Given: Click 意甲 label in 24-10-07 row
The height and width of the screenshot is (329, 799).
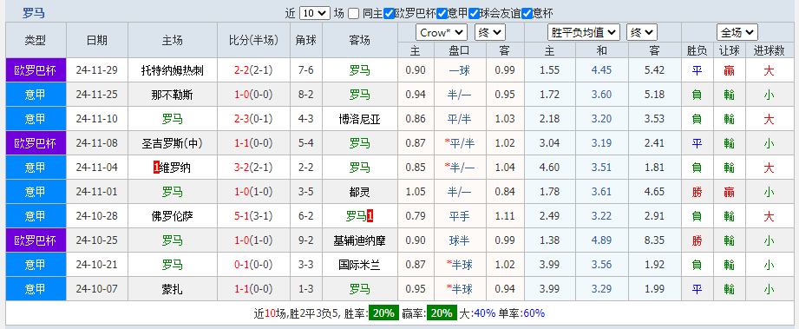Looking at the screenshot, I should click(36, 289).
